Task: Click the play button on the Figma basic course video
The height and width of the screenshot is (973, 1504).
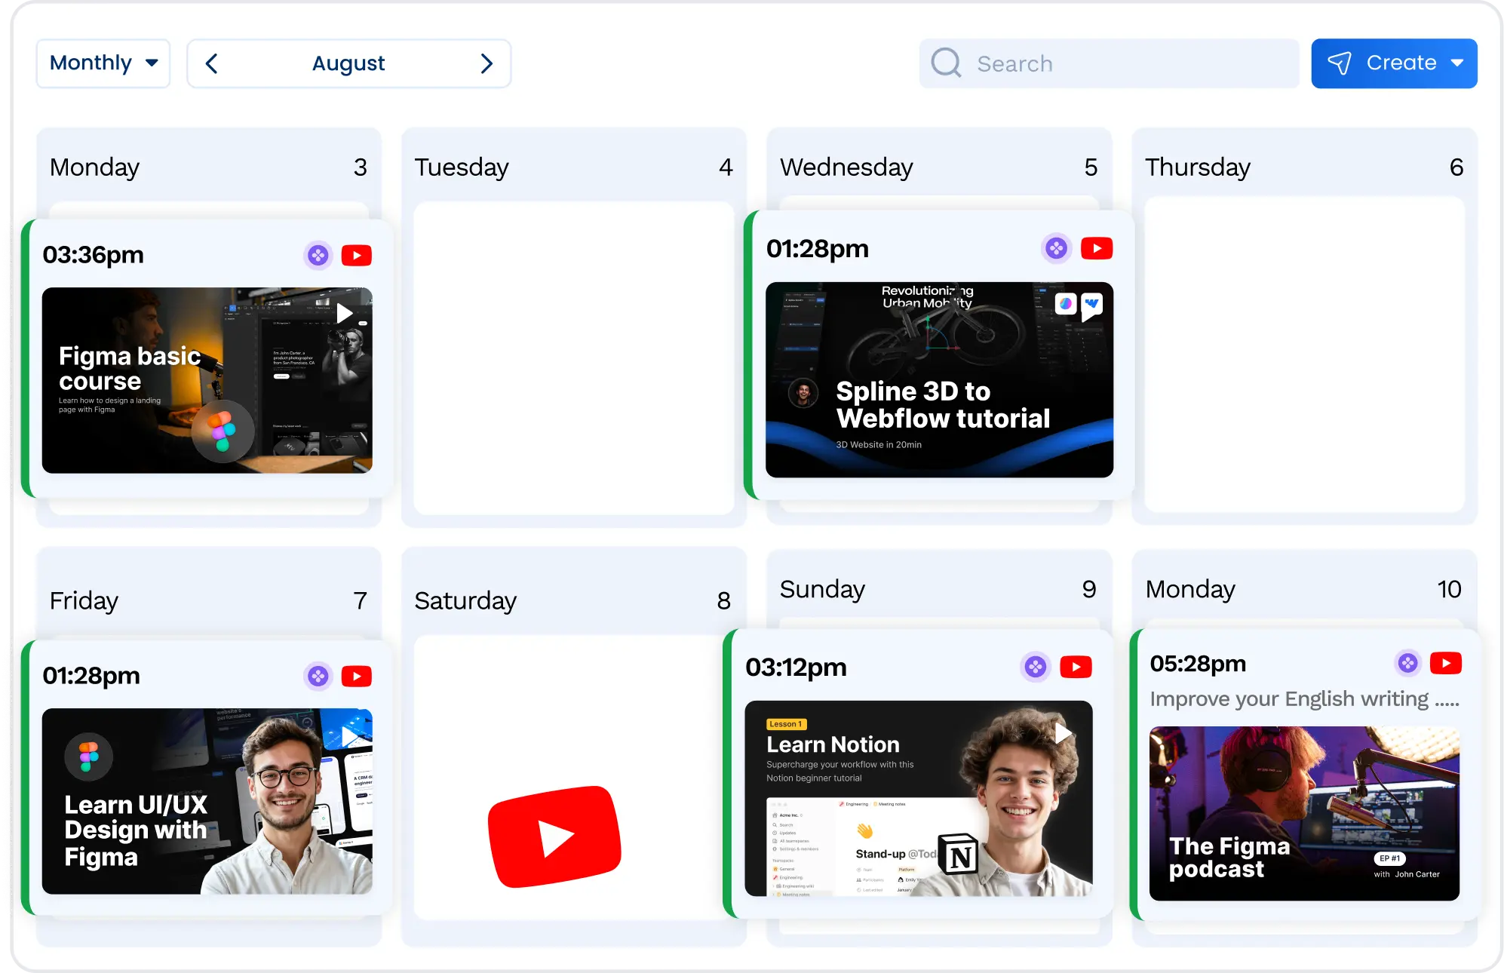Action: (x=345, y=313)
